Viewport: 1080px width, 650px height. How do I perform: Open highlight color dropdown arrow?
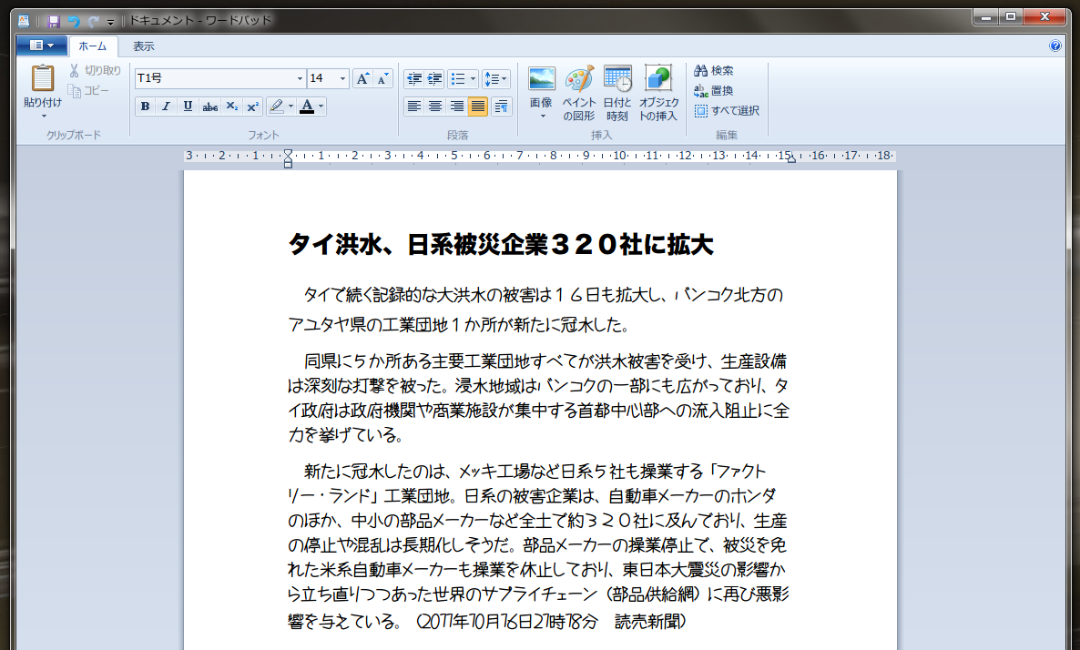(x=290, y=106)
